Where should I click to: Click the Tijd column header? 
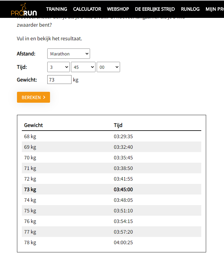118,125
